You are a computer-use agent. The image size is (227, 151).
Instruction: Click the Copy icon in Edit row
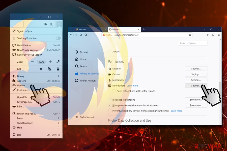49,69
